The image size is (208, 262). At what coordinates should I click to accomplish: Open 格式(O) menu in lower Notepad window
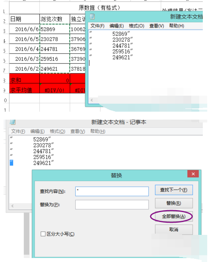(x=57, y=131)
